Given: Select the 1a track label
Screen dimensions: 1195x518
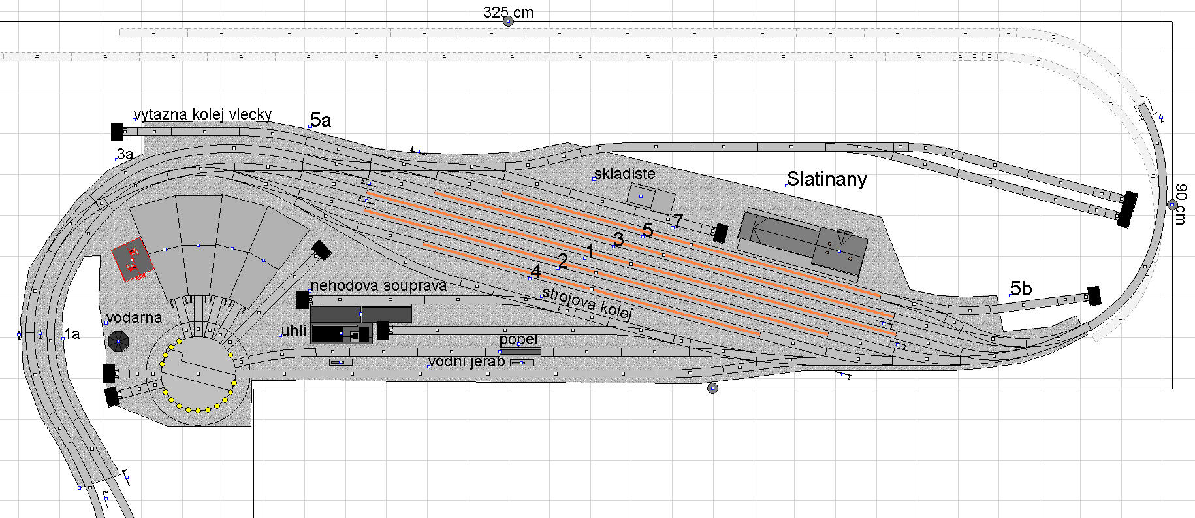Looking at the screenshot, I should [x=72, y=334].
